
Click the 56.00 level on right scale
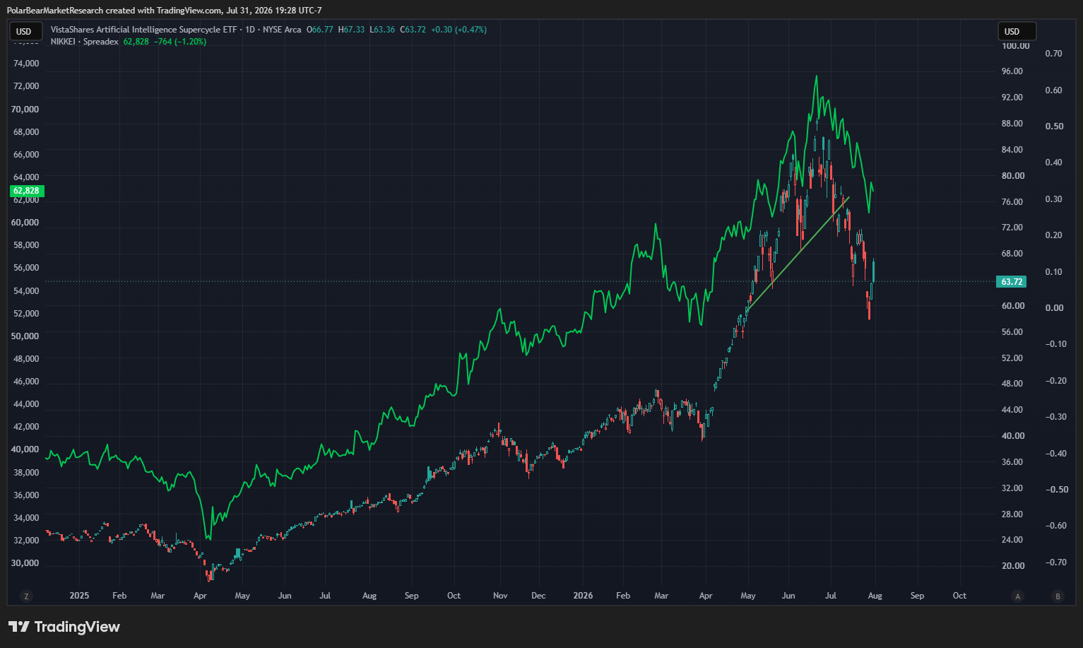click(1012, 332)
